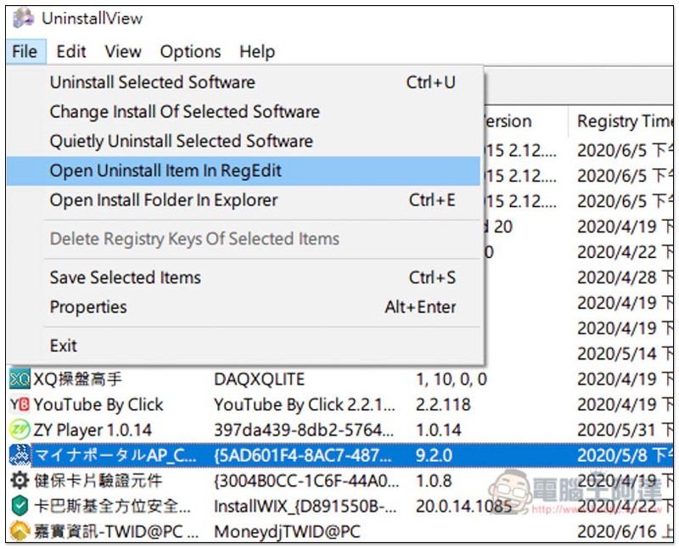679x549 pixels.
Task: Click the YouTube By Click 2.2.1... cell
Action: click(305, 405)
